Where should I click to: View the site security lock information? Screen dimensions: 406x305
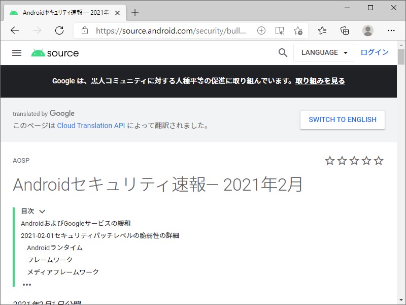pyautogui.click(x=84, y=30)
